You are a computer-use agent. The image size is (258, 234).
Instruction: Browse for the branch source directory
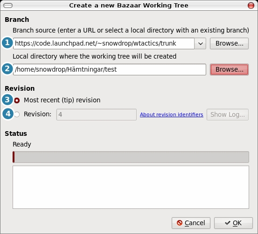pyautogui.click(x=229, y=43)
